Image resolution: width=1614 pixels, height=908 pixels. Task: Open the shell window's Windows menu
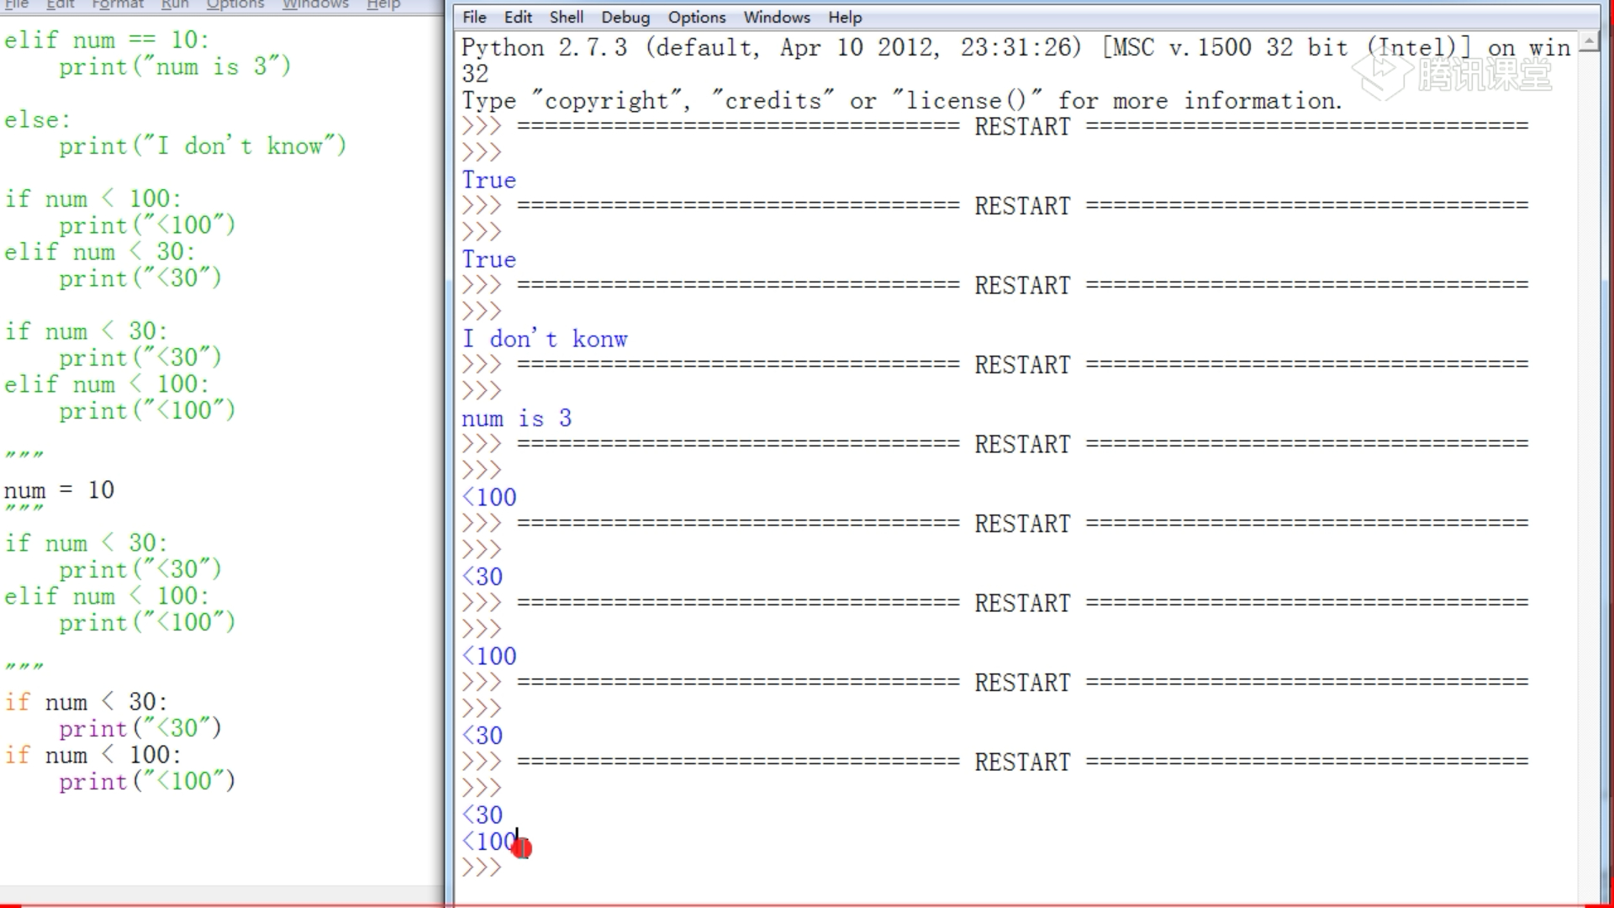point(776,17)
